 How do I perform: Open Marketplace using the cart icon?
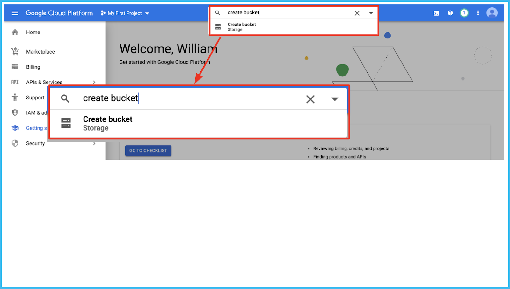(15, 51)
